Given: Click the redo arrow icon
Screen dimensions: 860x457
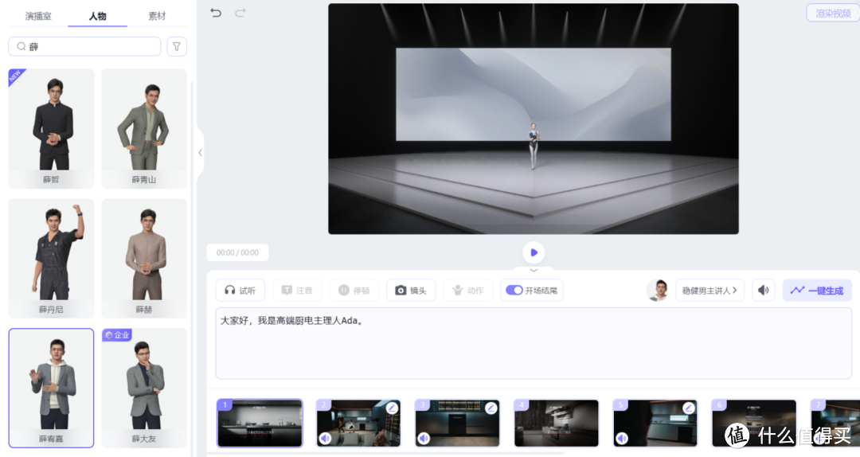Looking at the screenshot, I should pos(240,13).
